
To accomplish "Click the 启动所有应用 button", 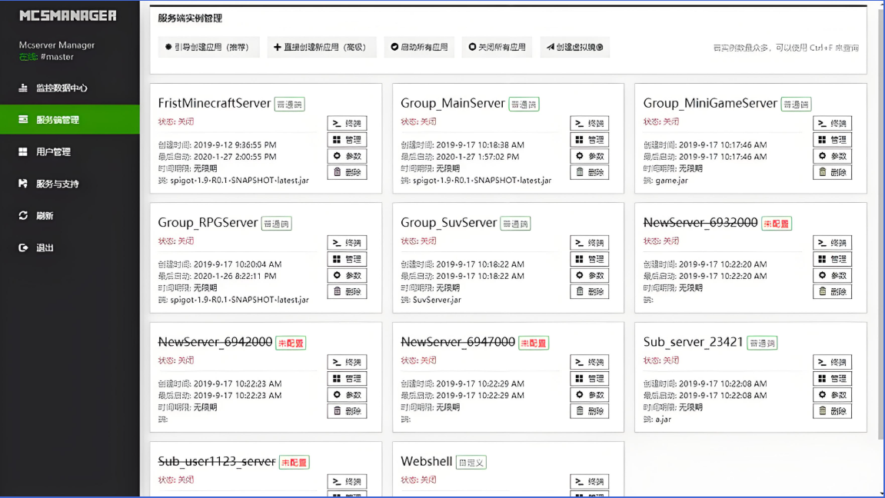I will [x=418, y=46].
